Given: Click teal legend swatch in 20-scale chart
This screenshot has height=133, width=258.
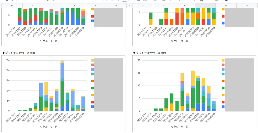Looking at the screenshot, I should (x=223, y=74).
